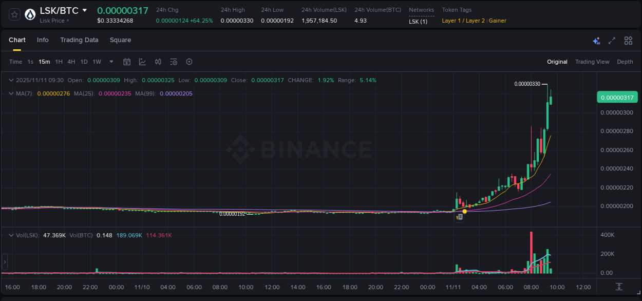Open the date range calendar picker
642x301 pixels.
(x=127, y=62)
